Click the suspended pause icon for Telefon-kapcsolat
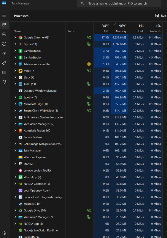Screen dimensions: 167x238 [89, 64]
